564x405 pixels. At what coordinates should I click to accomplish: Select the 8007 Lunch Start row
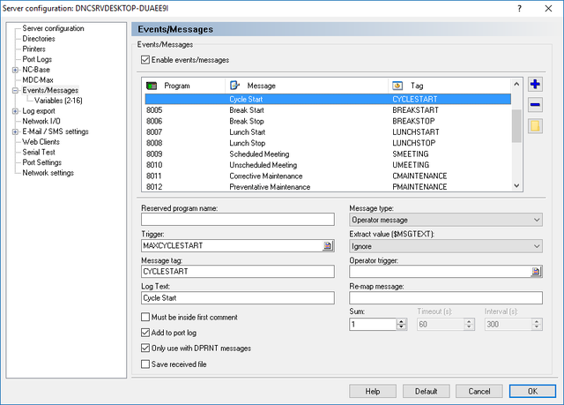[328, 132]
